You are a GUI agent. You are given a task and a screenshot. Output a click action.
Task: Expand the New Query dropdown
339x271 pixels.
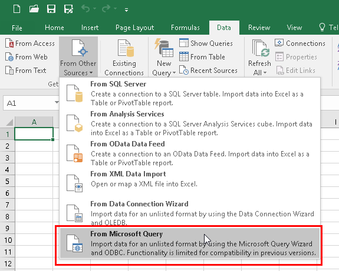tap(164, 57)
